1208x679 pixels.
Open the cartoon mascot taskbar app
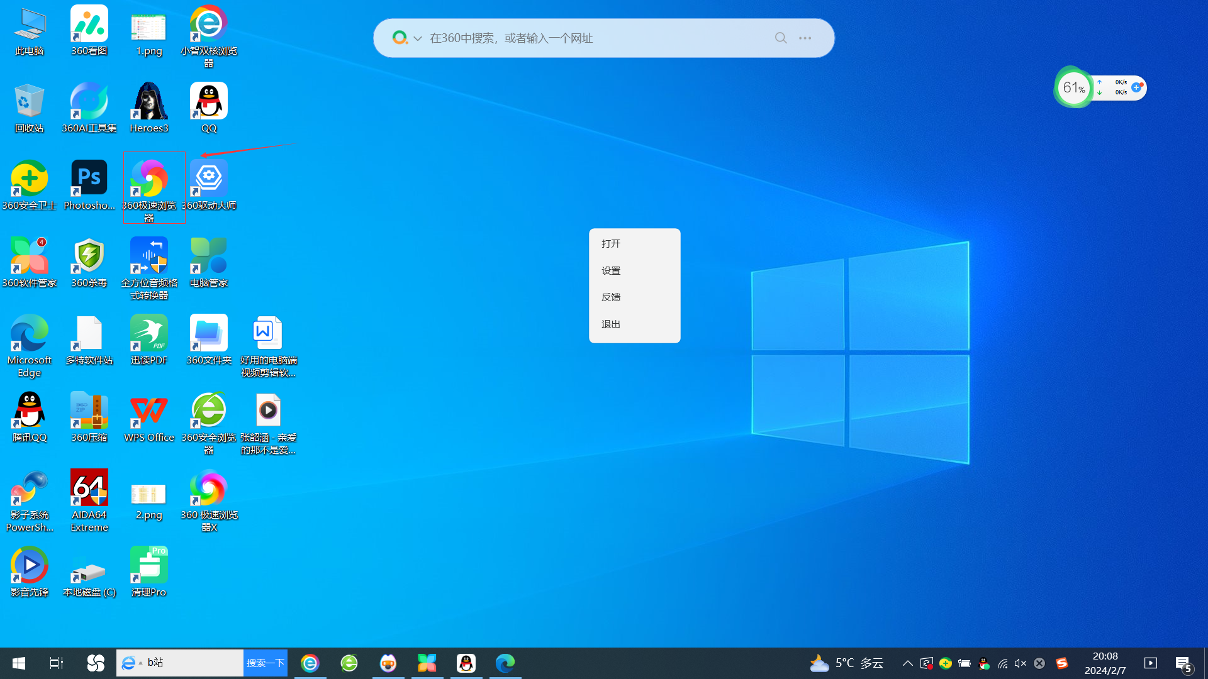pyautogui.click(x=388, y=663)
